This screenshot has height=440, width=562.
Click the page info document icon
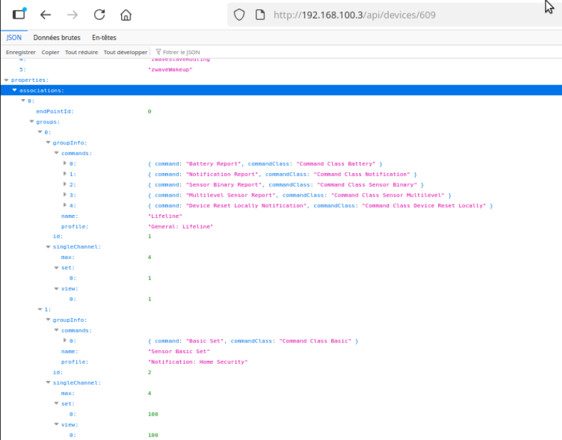260,14
